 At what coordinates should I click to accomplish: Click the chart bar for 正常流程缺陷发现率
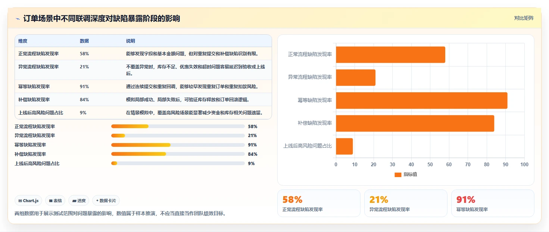coord(390,55)
